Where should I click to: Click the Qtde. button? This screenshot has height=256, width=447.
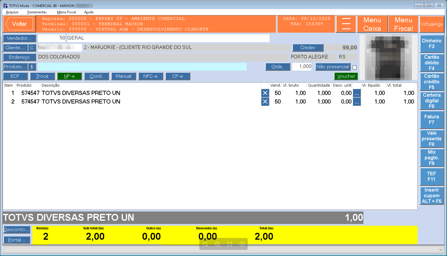tap(278, 67)
